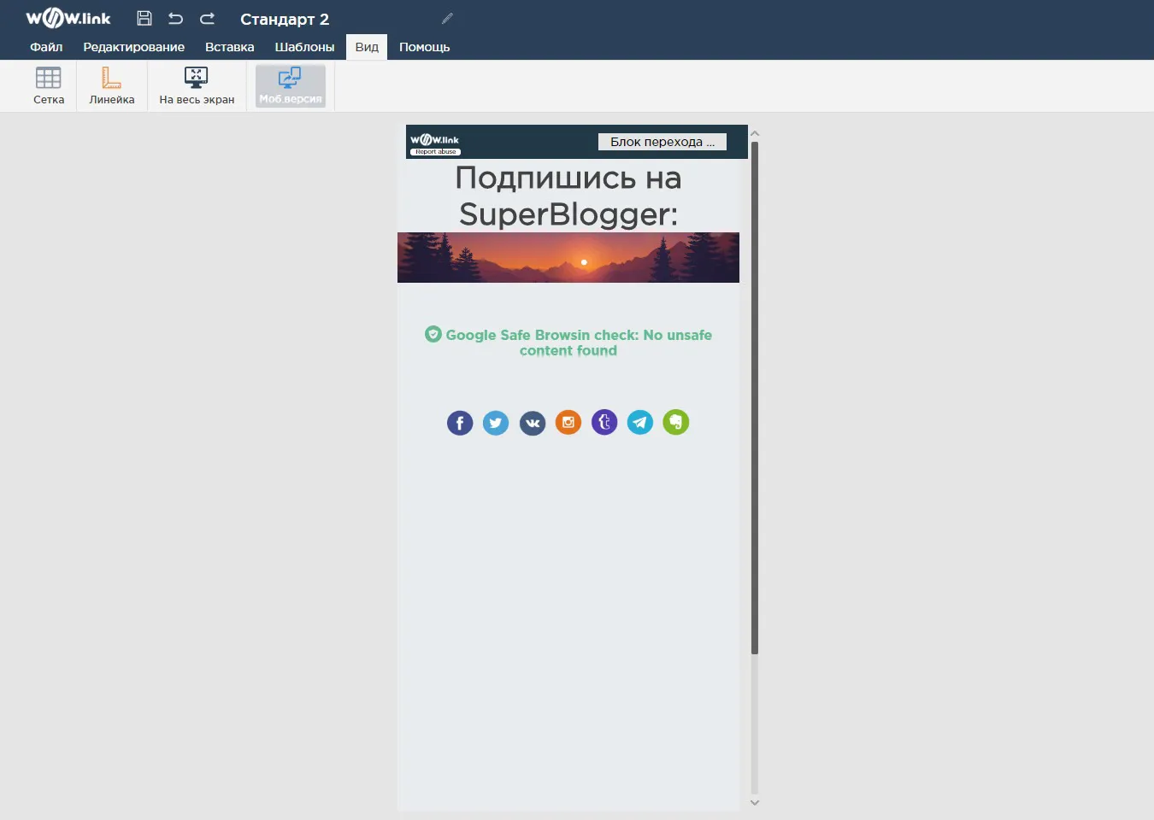Click the VK social icon

(533, 423)
